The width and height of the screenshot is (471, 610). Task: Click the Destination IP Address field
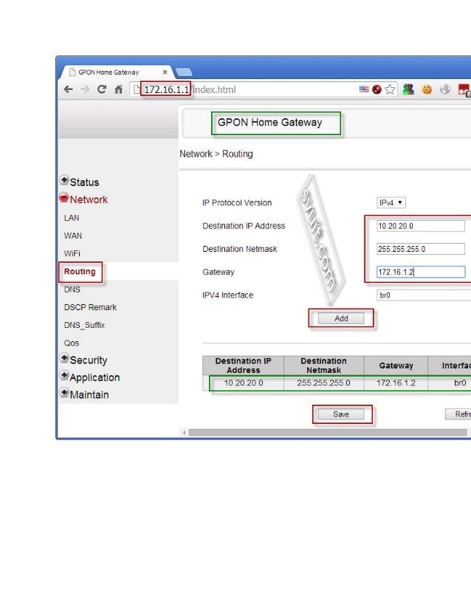click(421, 226)
